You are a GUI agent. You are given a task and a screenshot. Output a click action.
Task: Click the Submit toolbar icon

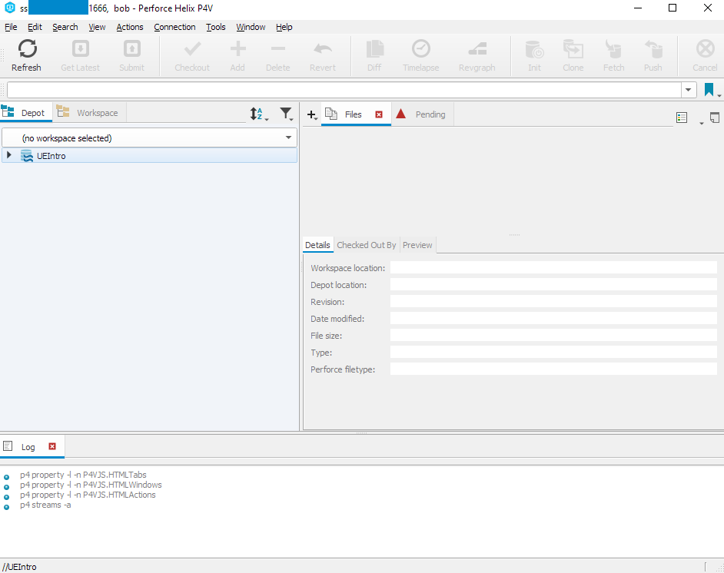coord(131,49)
